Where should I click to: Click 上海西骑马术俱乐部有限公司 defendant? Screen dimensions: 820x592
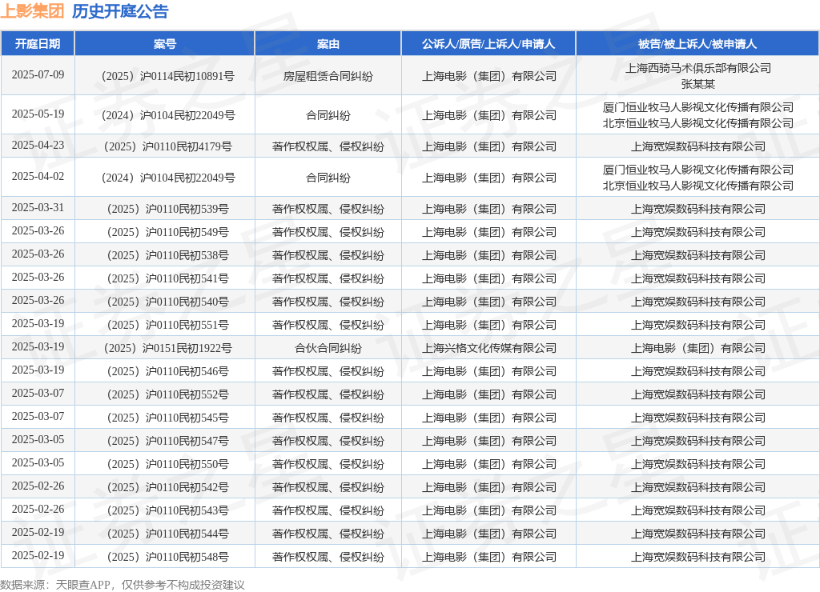[698, 68]
